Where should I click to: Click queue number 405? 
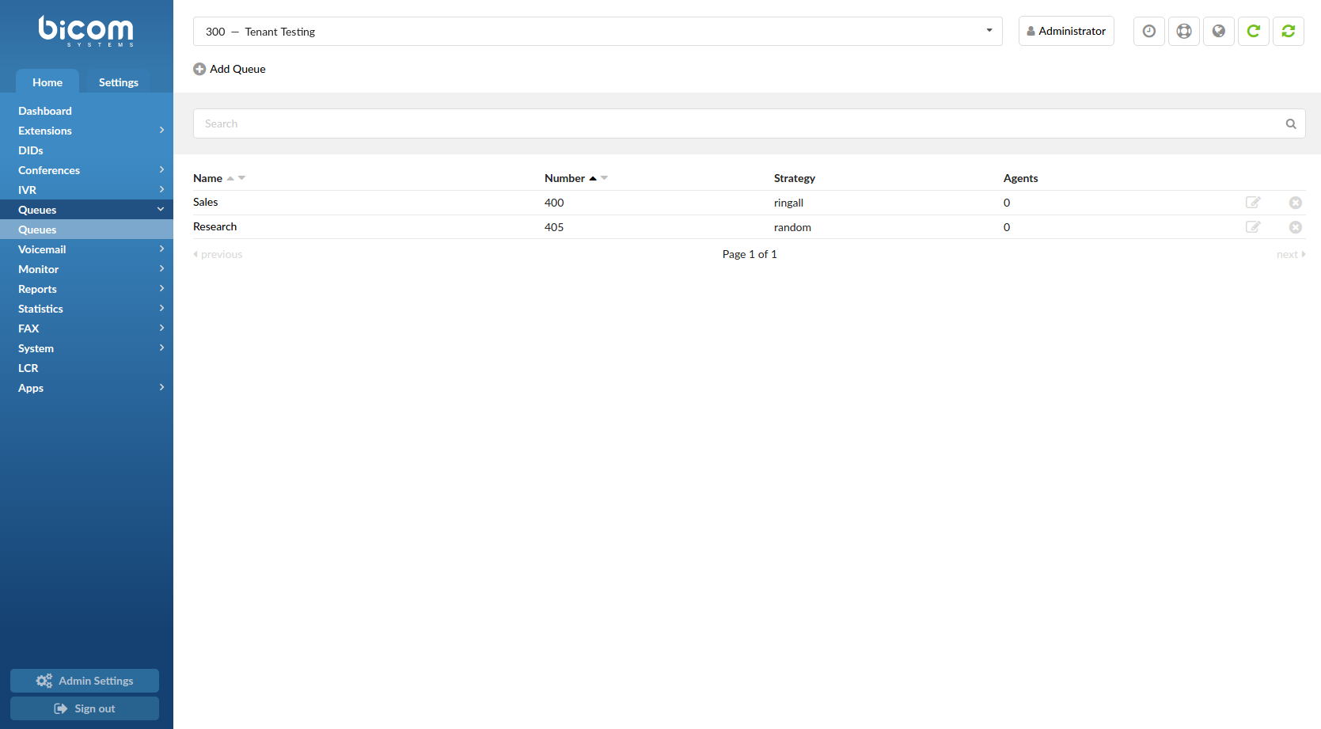pos(554,227)
